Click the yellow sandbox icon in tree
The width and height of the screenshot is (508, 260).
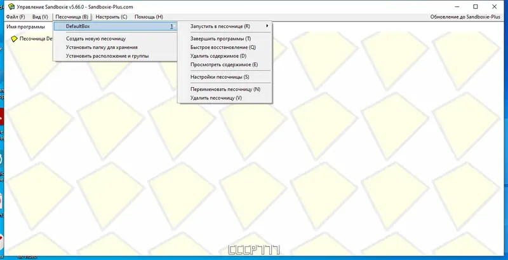pyautogui.click(x=13, y=39)
